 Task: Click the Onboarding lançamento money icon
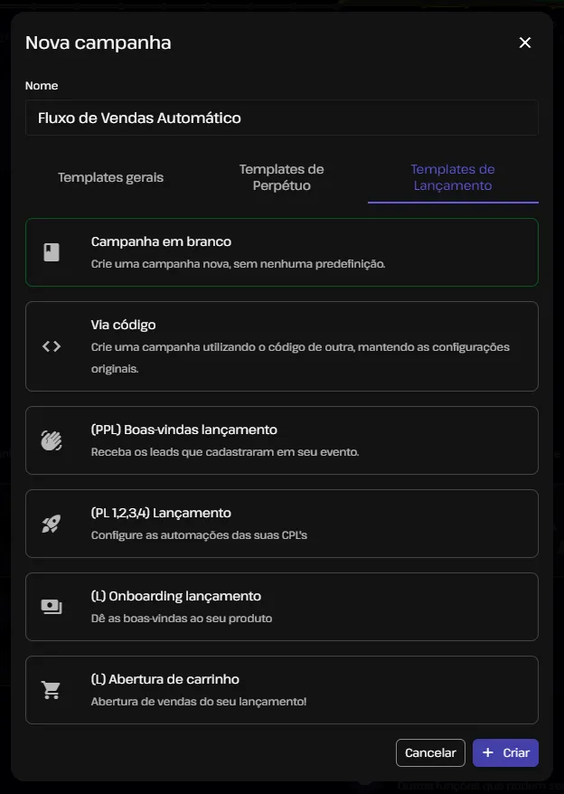(52, 607)
